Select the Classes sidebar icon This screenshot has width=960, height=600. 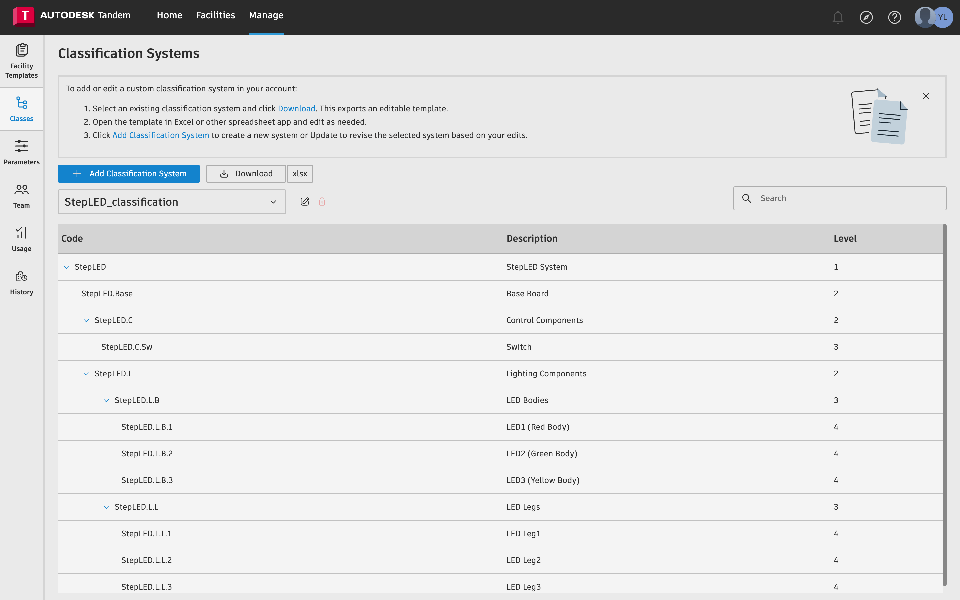coord(21,109)
